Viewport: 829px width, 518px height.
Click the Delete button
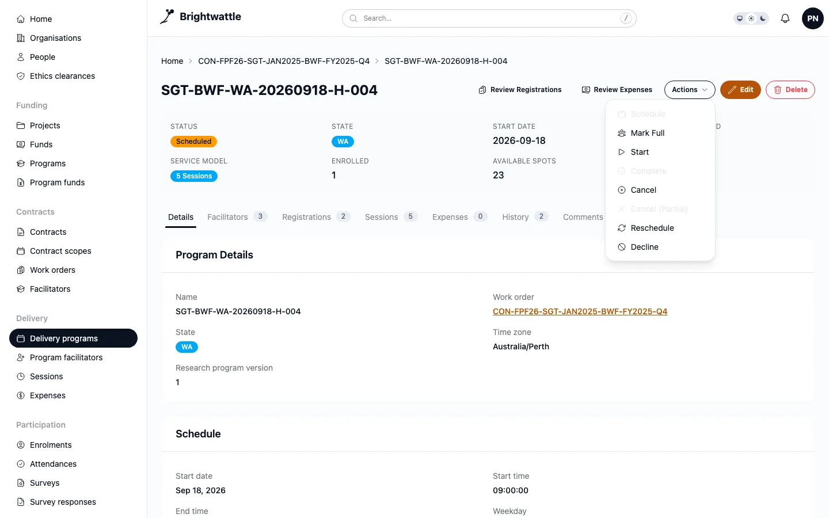point(790,90)
